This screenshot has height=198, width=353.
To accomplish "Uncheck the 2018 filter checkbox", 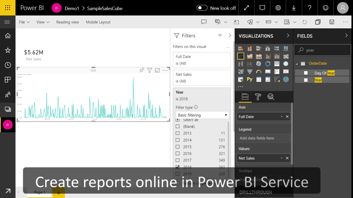I will tap(178, 167).
